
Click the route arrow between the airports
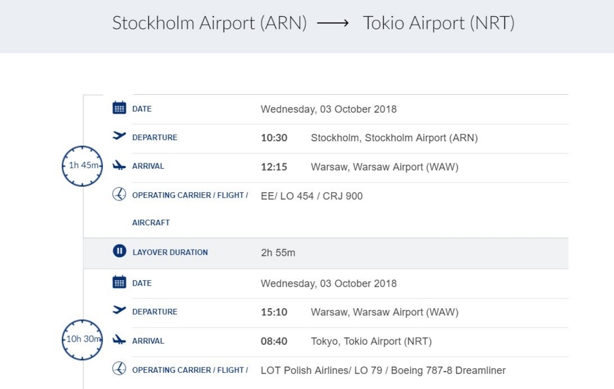[x=333, y=23]
